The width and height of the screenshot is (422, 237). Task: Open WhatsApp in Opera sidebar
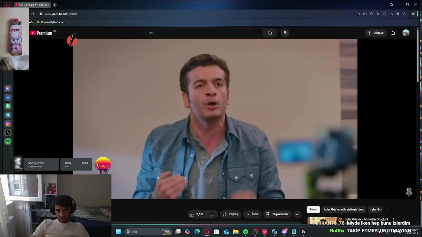(8, 106)
